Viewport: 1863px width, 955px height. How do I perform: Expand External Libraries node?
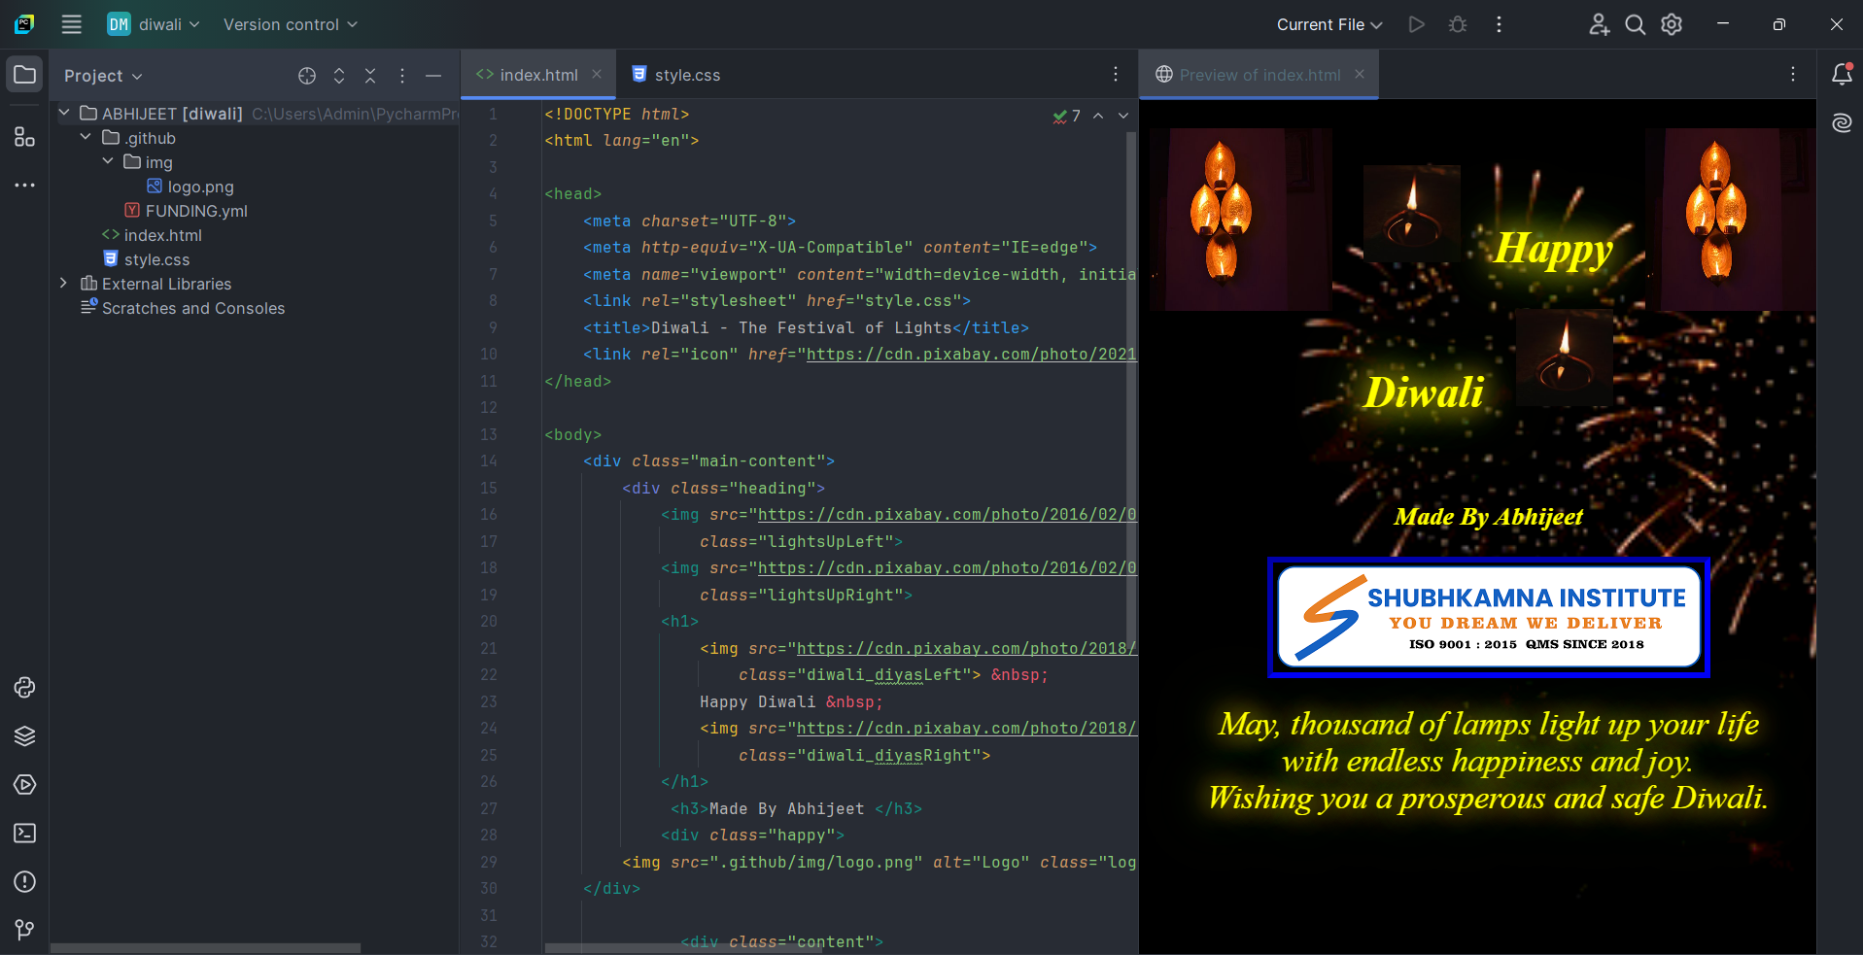tap(64, 284)
